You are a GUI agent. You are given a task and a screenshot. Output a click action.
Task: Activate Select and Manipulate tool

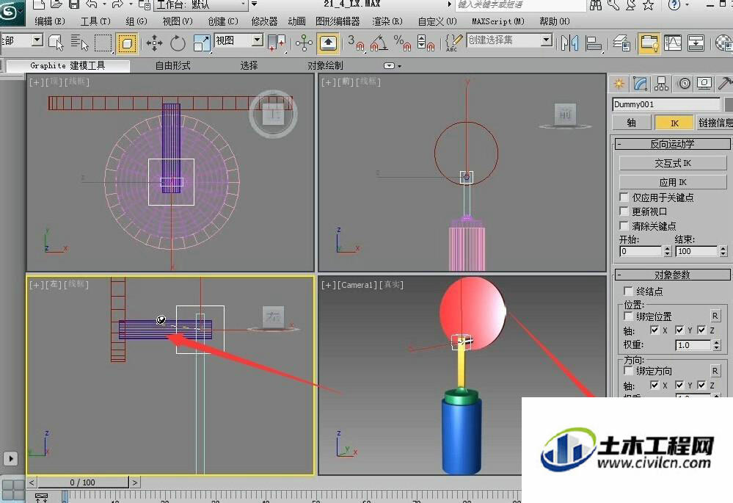(304, 43)
